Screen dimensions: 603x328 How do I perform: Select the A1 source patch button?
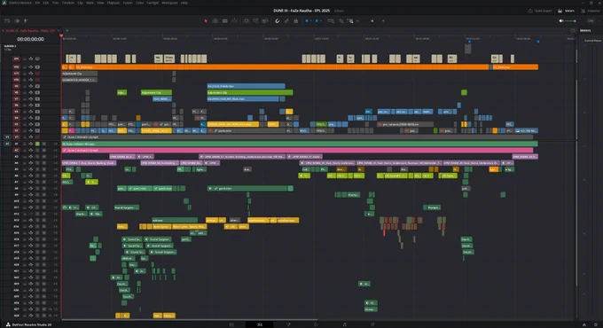point(7,144)
